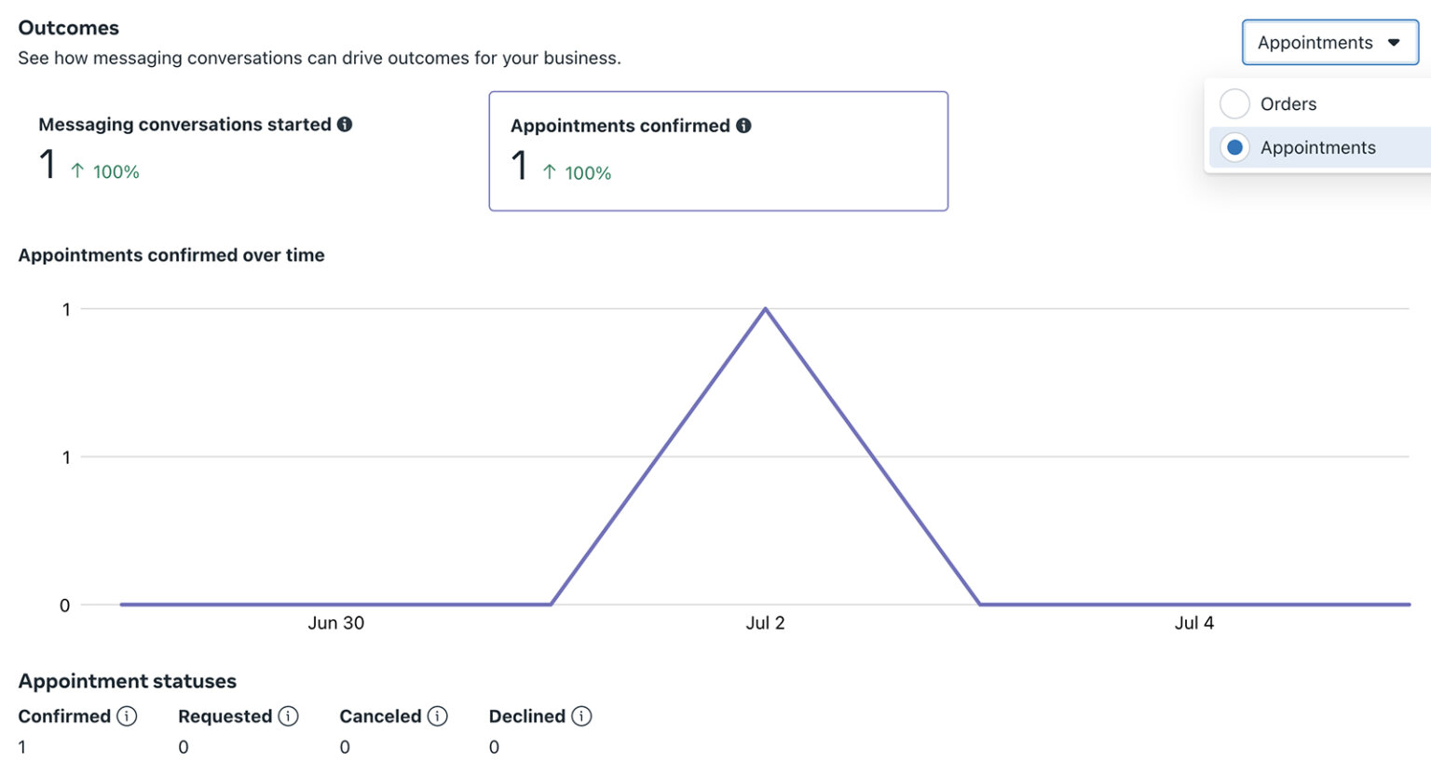Click the dropdown caret arrow on Appointments
Viewport: 1431px width, 775px height.
coord(1394,43)
